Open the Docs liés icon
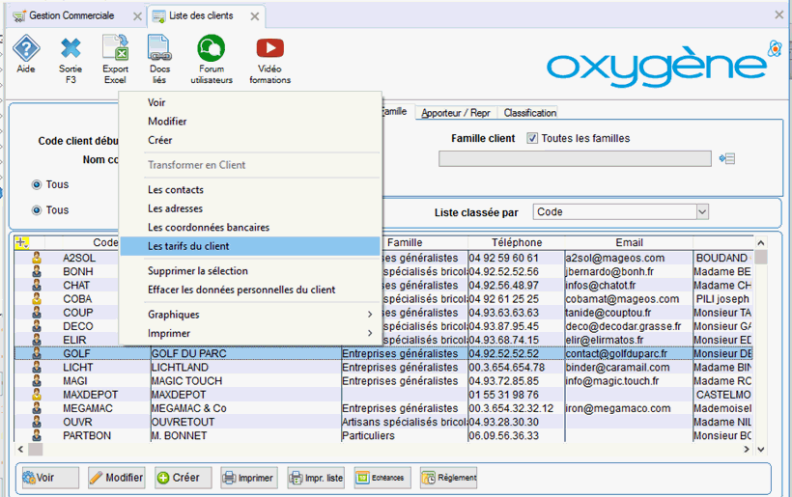This screenshot has width=792, height=497. (x=159, y=60)
